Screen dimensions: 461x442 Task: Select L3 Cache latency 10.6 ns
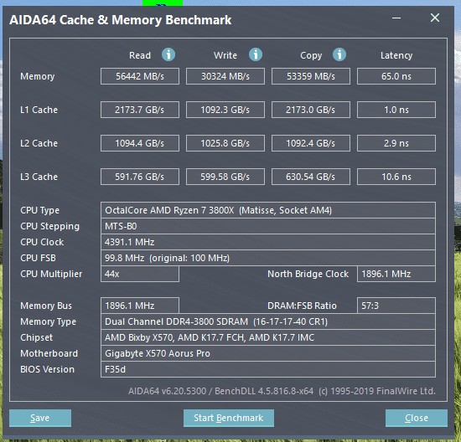[x=396, y=177]
